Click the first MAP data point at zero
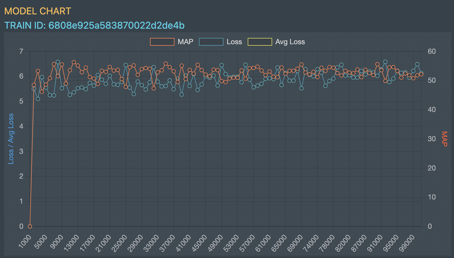Viewport: 454px width, 258px height. click(29, 226)
